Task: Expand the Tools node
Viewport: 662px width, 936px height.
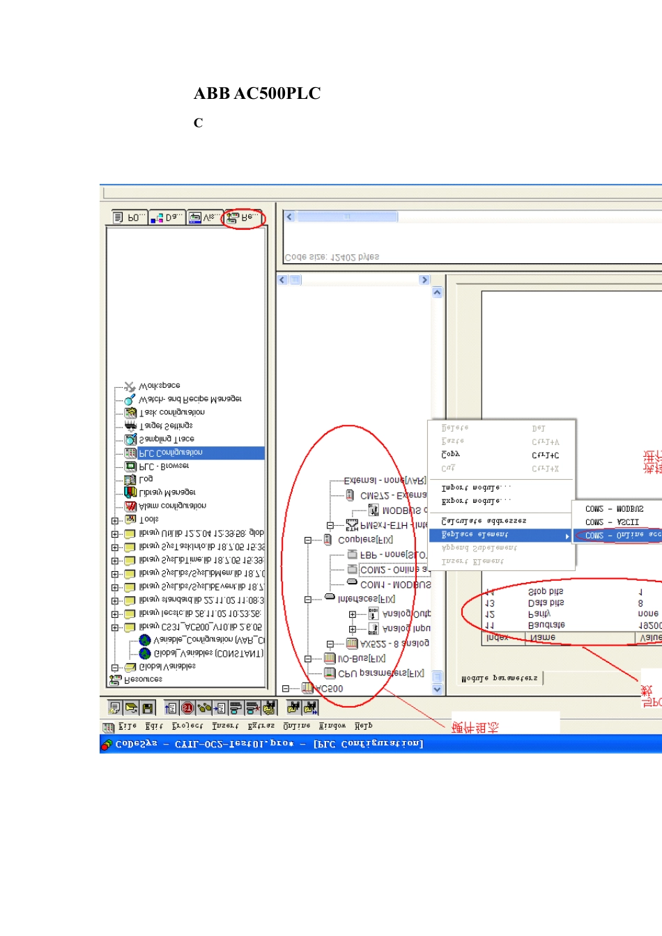Action: 115,520
